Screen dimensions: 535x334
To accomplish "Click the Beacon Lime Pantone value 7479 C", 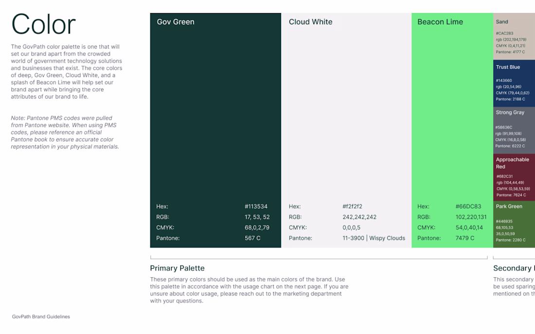I will tap(464, 238).
